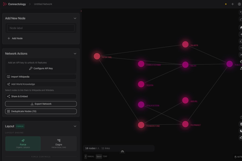Select the Sequoia node

[141, 84]
